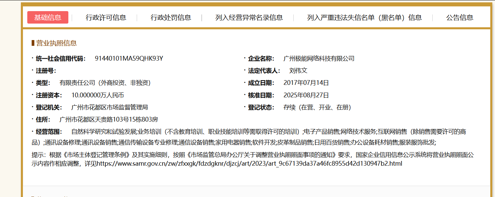
Task: Click the 营业执照信息 section heading
Action: 57,43
